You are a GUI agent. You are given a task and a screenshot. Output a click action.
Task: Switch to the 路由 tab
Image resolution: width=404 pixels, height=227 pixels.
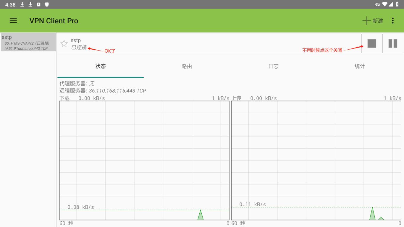[187, 66]
